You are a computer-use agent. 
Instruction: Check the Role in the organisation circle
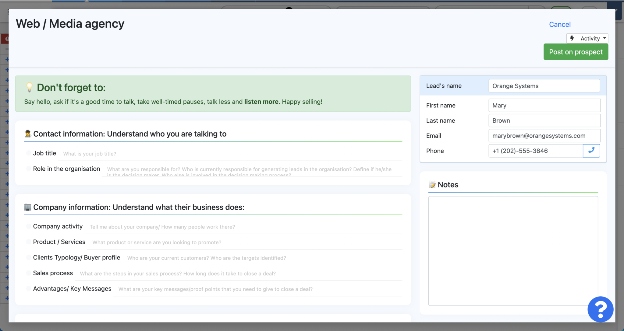tap(28, 169)
